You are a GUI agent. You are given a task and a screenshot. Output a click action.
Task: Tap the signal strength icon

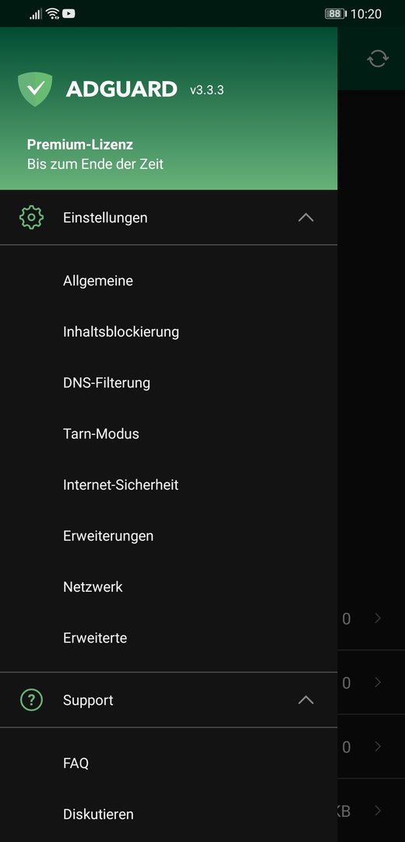(36, 14)
